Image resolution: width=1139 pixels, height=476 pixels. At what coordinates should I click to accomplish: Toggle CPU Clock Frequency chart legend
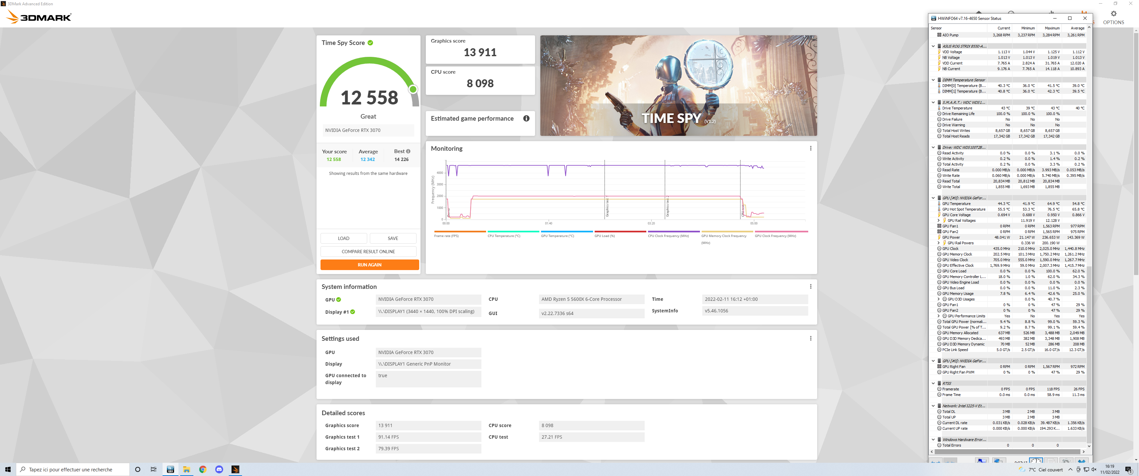pos(668,236)
